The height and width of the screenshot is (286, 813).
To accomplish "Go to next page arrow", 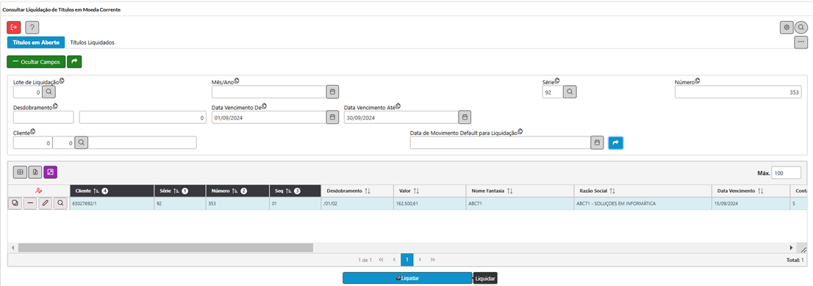I will (x=420, y=259).
